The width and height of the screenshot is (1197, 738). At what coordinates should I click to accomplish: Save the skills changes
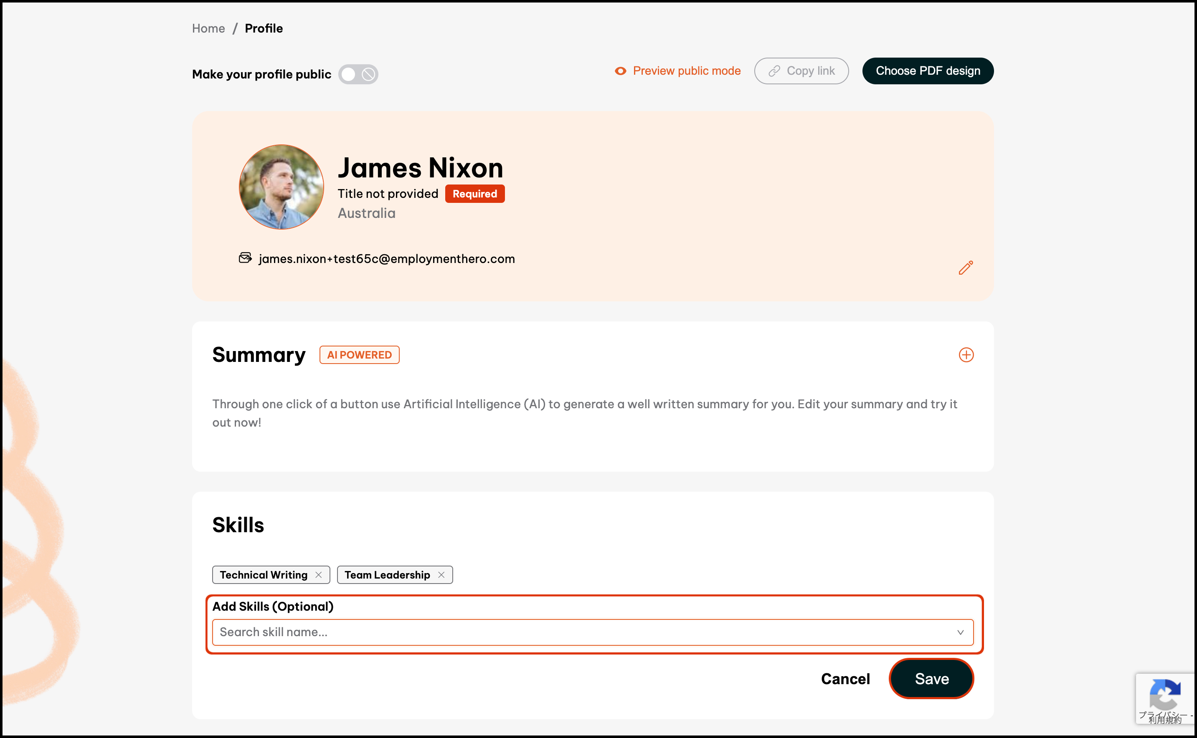coord(931,678)
